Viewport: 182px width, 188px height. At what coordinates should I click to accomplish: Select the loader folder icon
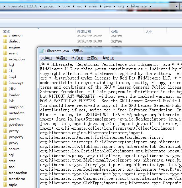point(5,95)
